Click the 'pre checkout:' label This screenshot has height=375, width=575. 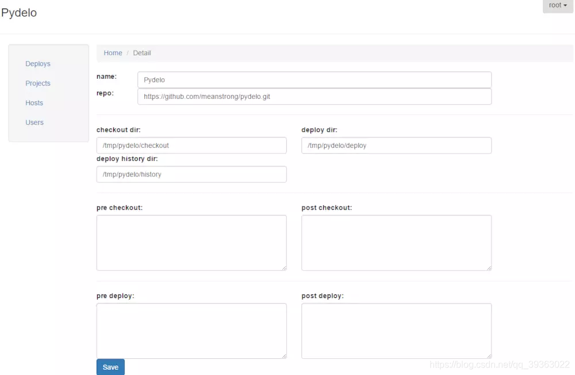point(120,208)
